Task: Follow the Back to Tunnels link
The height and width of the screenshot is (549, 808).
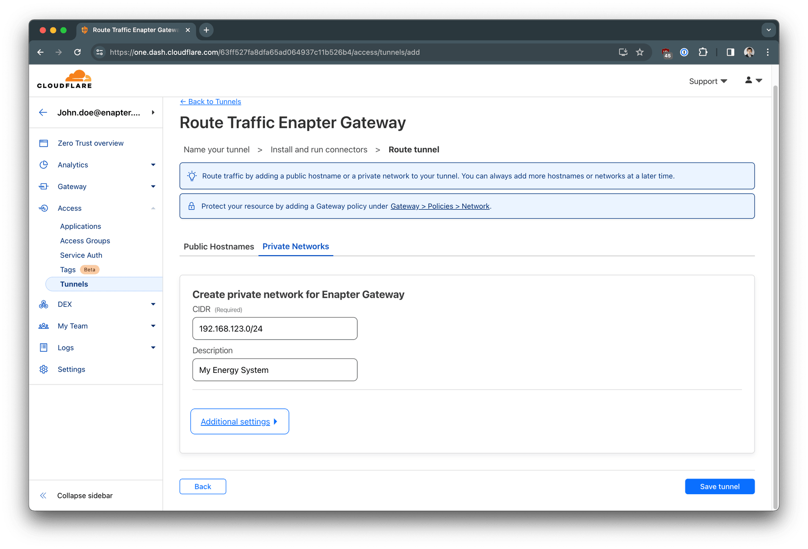Action: [211, 102]
